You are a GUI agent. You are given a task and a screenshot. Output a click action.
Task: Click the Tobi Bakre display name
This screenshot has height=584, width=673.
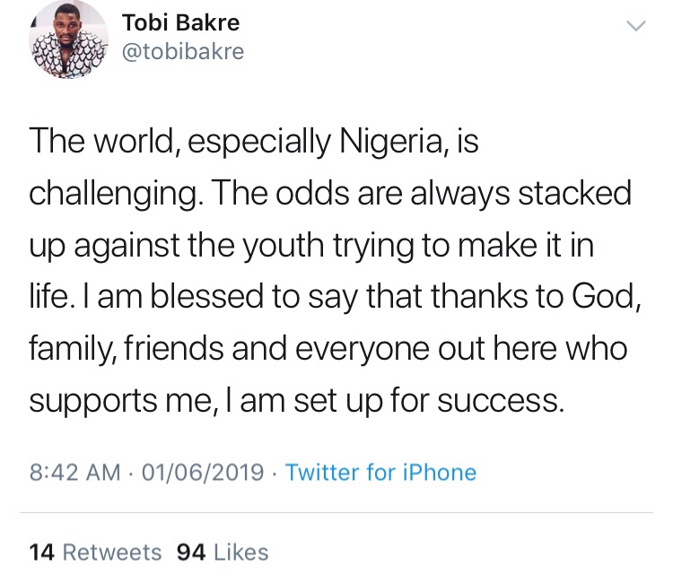[x=181, y=22]
